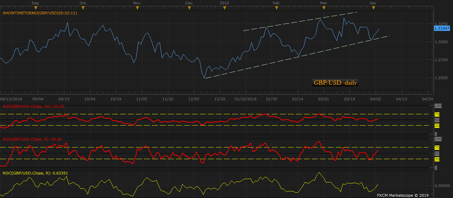Image resolution: width=453 pixels, height=198 pixels.
Task: Click the Sep month marker triangle
Action: 36,8
